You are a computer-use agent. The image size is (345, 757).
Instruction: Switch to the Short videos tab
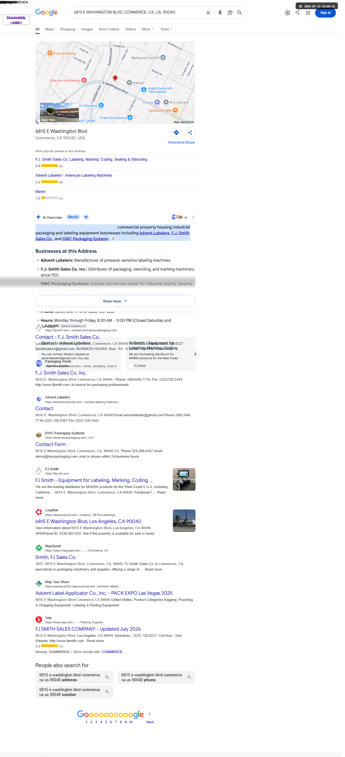[x=109, y=29]
